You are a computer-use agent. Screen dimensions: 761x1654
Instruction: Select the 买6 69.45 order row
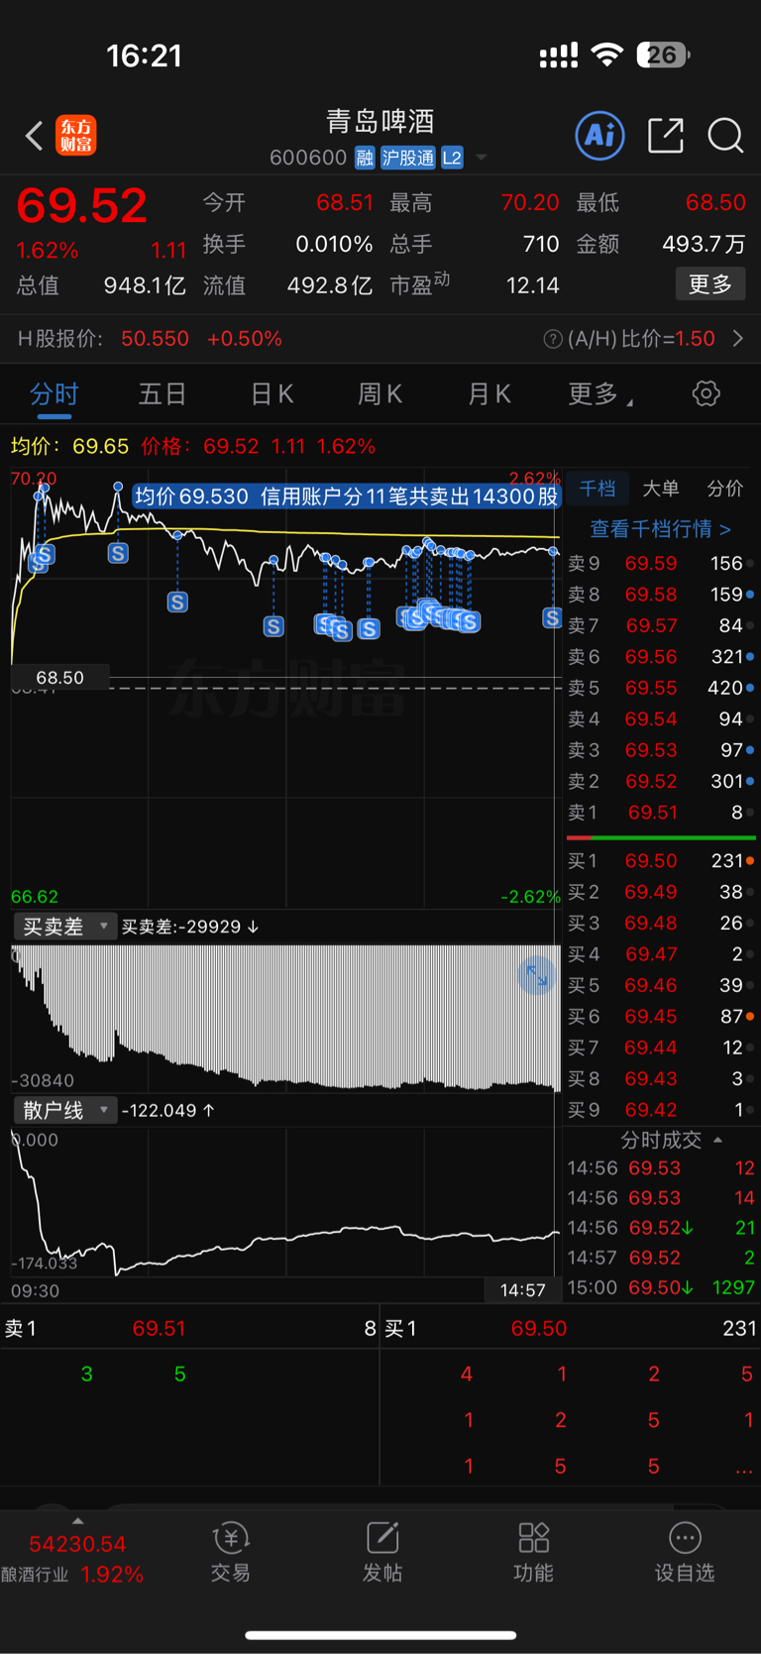pos(661,1017)
